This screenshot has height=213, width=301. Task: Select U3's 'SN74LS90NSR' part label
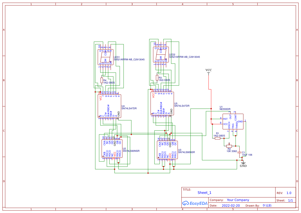186,152
